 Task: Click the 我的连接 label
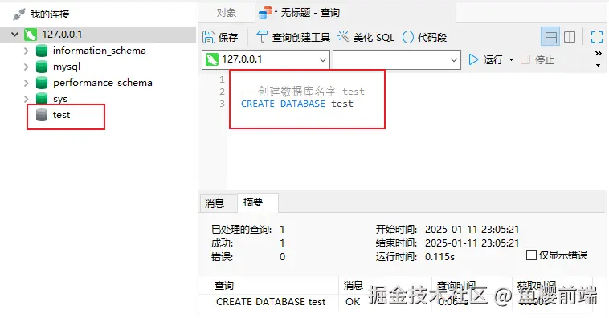click(50, 14)
